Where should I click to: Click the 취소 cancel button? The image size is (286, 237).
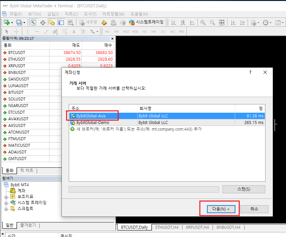click(254, 209)
